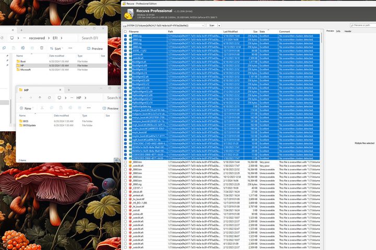376x250 pixels.
Task: Open new tab in EFI Explorer window
Action: (21, 30)
